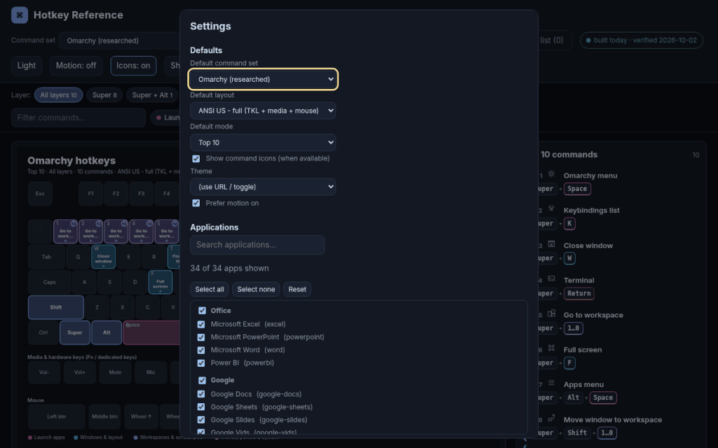This screenshot has width=718, height=448.
Task: Switch to the Super layer tab
Action: point(104,95)
